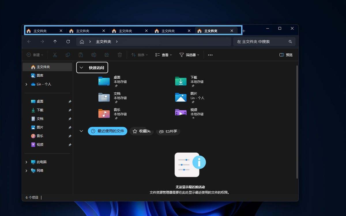Click the pin icon beside 音乐 in the sidebar
This screenshot has width=346, height=216.
tap(70, 136)
